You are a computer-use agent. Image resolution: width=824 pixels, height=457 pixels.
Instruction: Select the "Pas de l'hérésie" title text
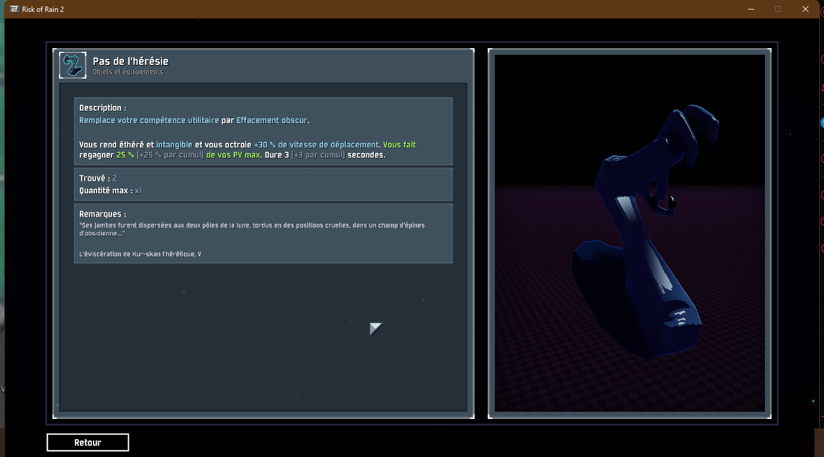(131, 61)
